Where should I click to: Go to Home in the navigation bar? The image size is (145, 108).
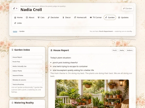(19, 17)
